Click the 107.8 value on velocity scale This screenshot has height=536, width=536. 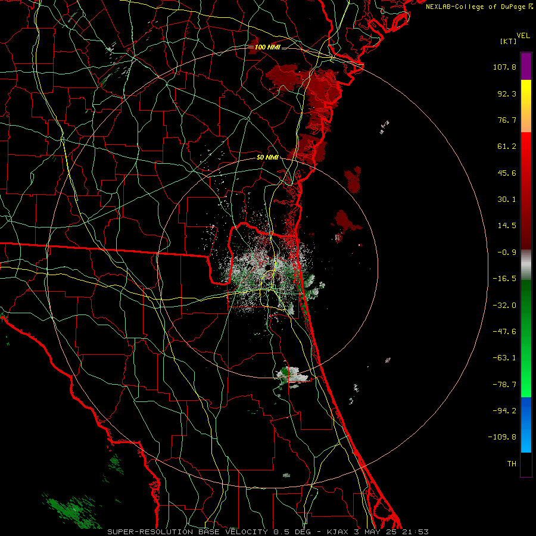point(504,67)
